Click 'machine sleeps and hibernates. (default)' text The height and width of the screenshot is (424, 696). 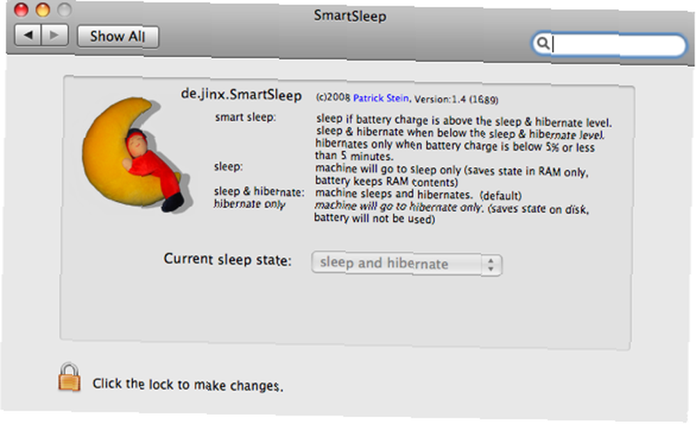[x=418, y=194]
